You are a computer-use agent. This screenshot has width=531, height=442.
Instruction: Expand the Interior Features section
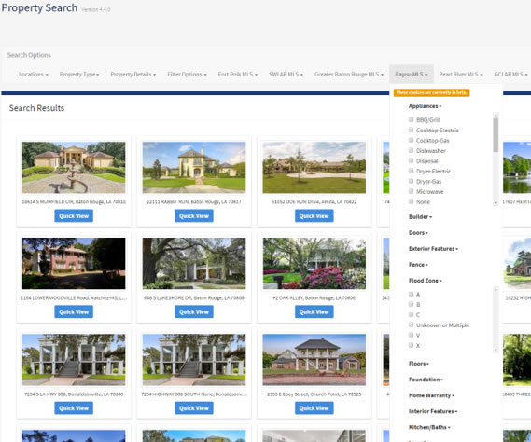pos(433,411)
